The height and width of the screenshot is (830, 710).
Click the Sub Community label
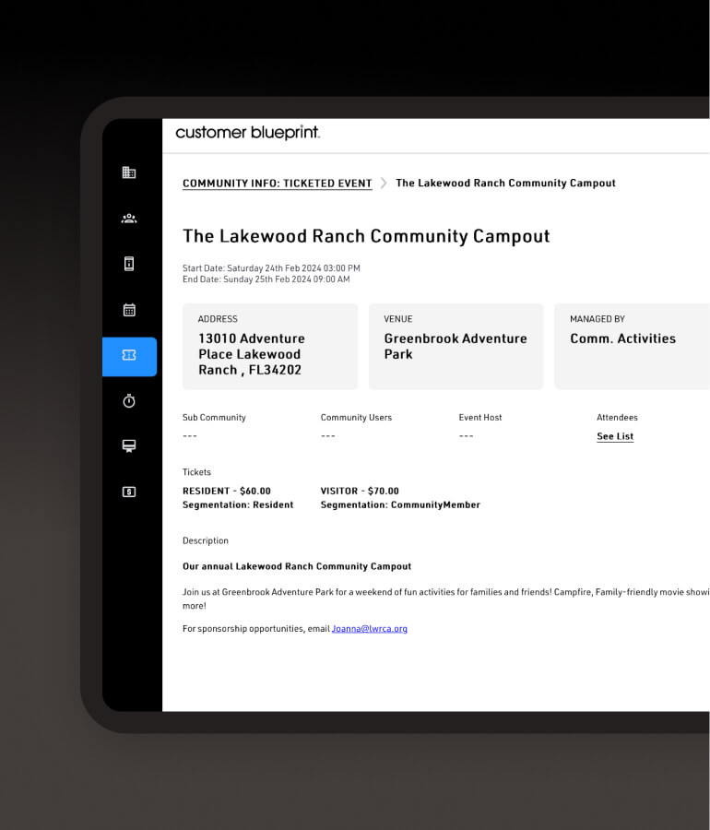click(214, 417)
